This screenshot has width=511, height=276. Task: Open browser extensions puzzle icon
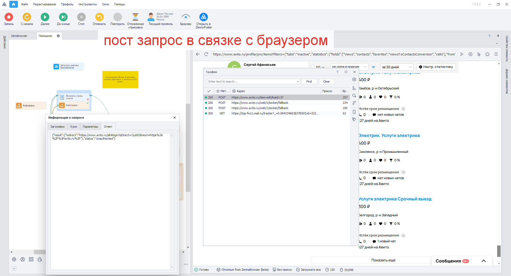[488, 54]
